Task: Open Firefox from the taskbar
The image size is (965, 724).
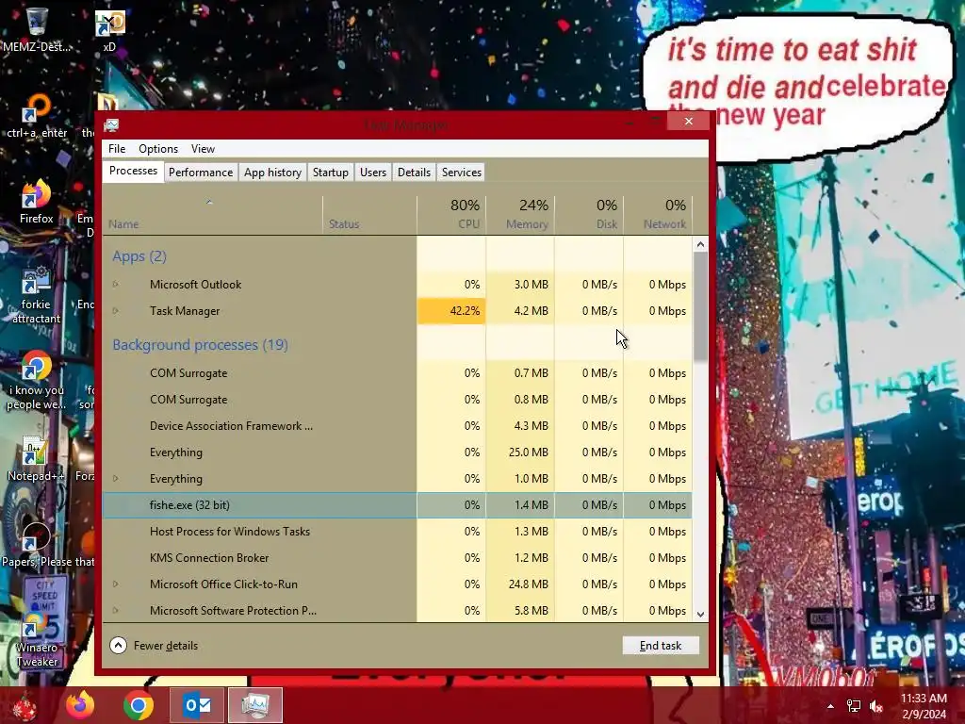Action: tap(80, 705)
